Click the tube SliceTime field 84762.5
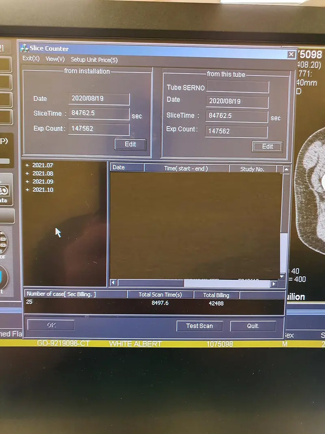This screenshot has width=325, height=434. [x=236, y=116]
